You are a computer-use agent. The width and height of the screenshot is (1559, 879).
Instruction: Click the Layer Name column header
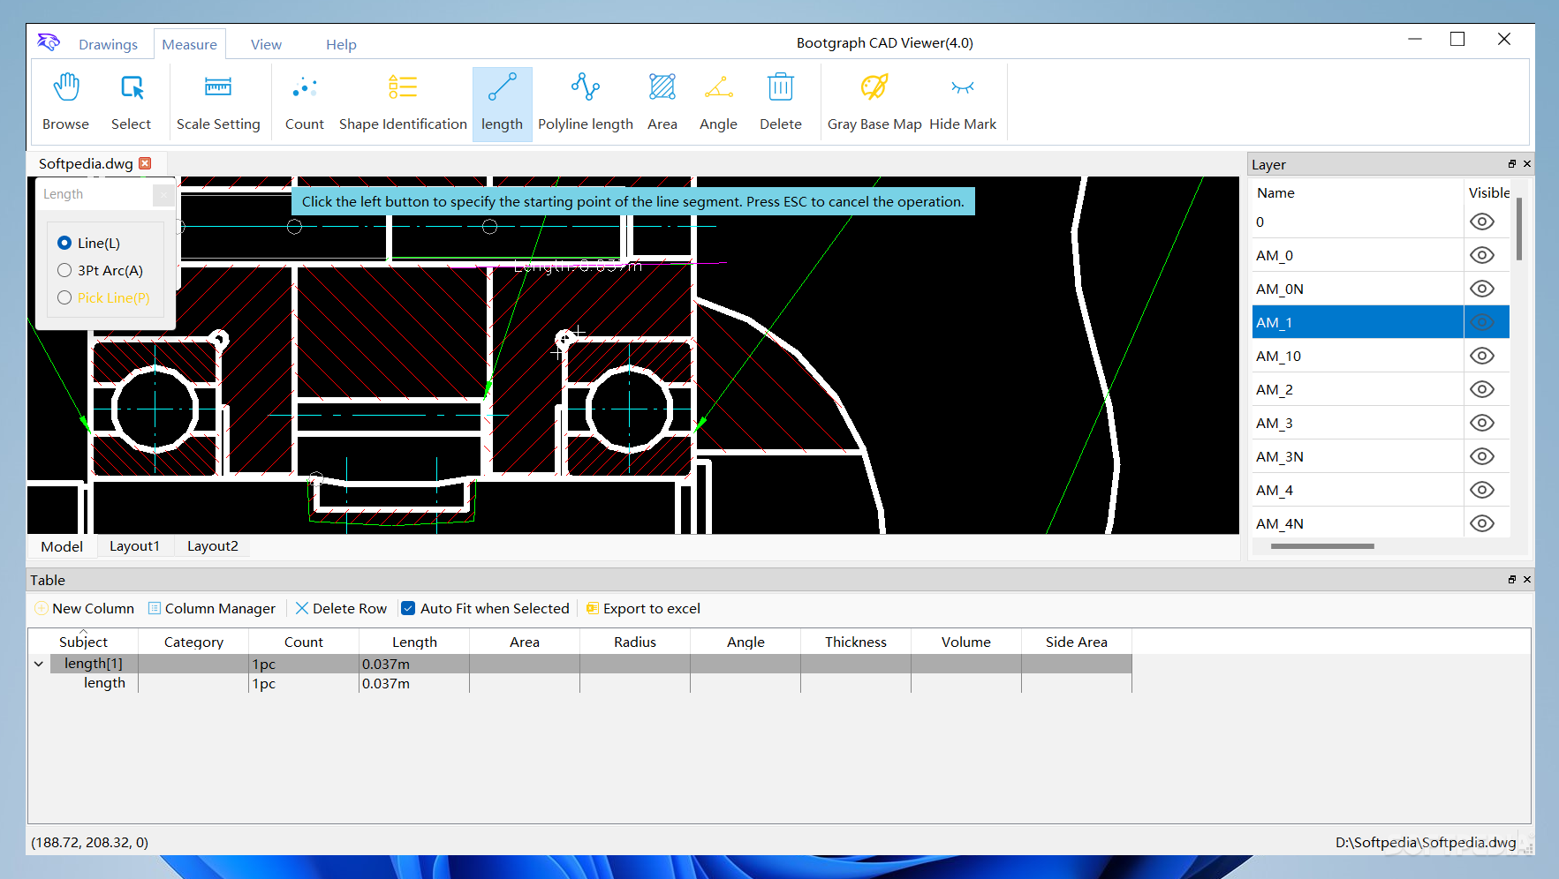pos(1358,192)
